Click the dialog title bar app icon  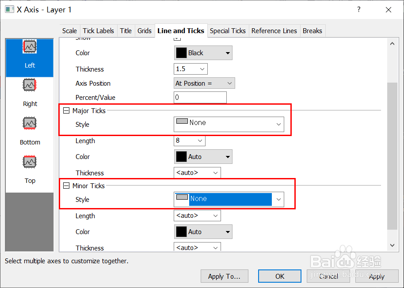[9, 9]
